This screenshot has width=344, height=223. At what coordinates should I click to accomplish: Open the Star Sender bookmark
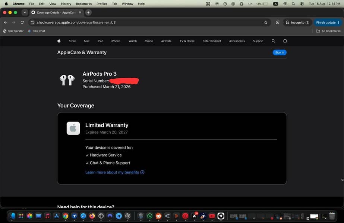(x=13, y=31)
